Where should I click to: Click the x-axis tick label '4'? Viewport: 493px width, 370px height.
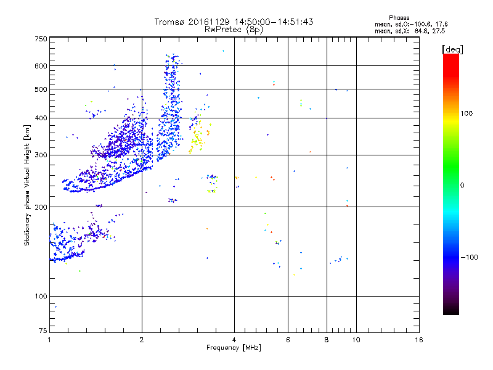point(234,340)
